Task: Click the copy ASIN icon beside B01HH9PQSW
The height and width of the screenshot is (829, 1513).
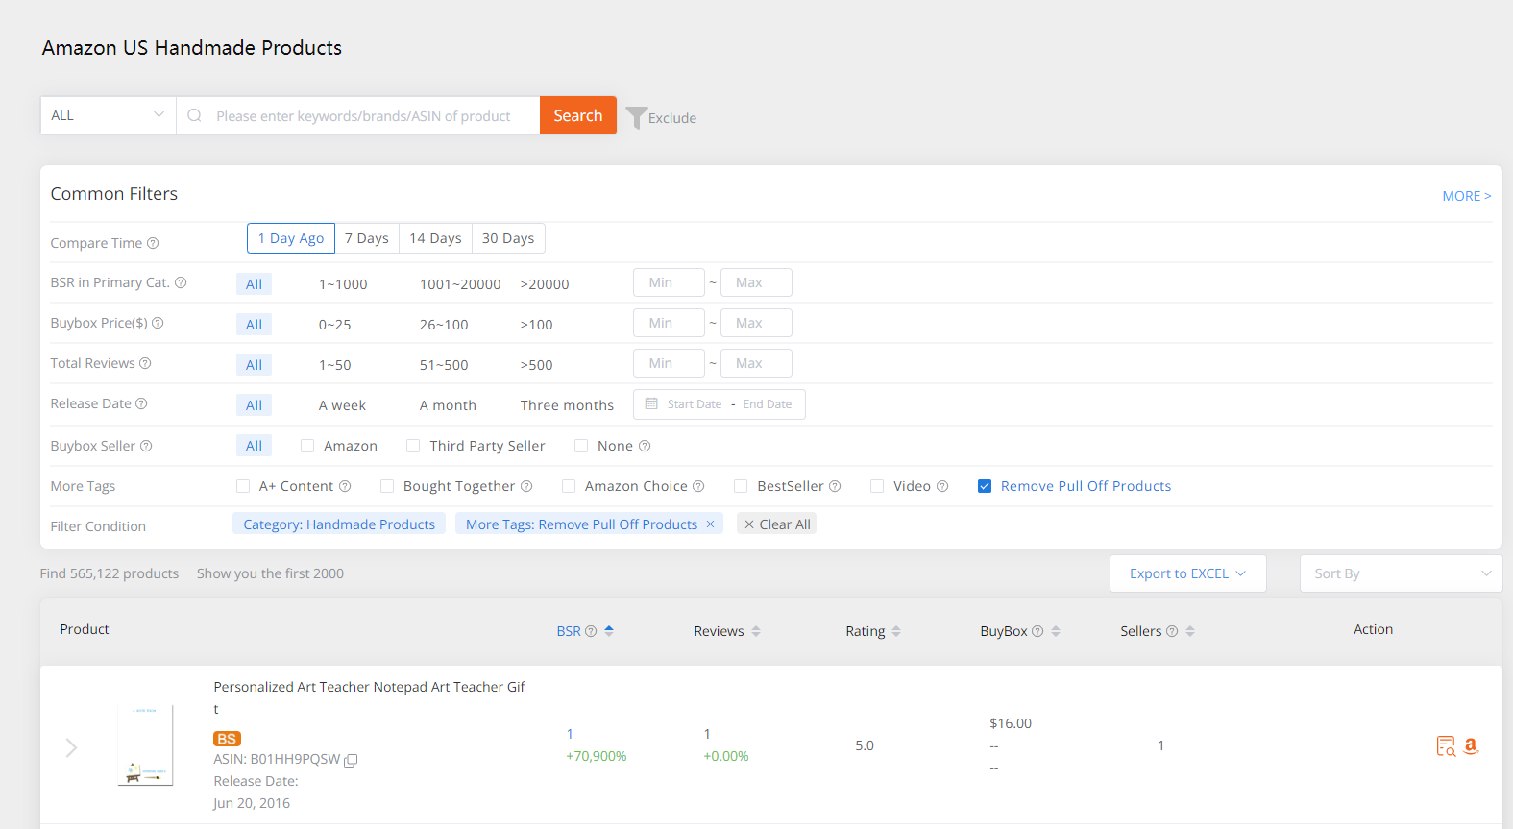Action: click(352, 760)
